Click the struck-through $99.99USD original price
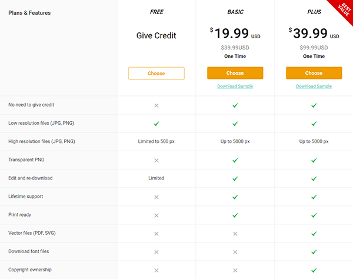Screen dimensions: 353x279 pos(314,47)
